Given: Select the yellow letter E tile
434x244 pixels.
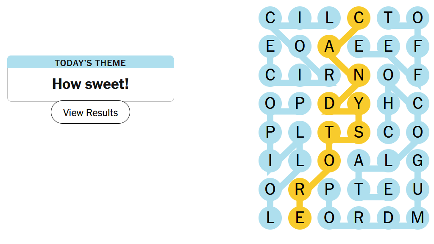Looking at the screenshot, I should (300, 218).
